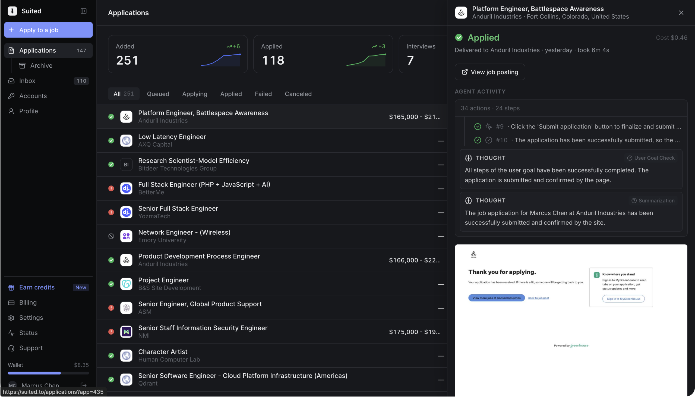Select Senior Staff Information Security Engineer title
The height and width of the screenshot is (397, 695).
[203, 328]
